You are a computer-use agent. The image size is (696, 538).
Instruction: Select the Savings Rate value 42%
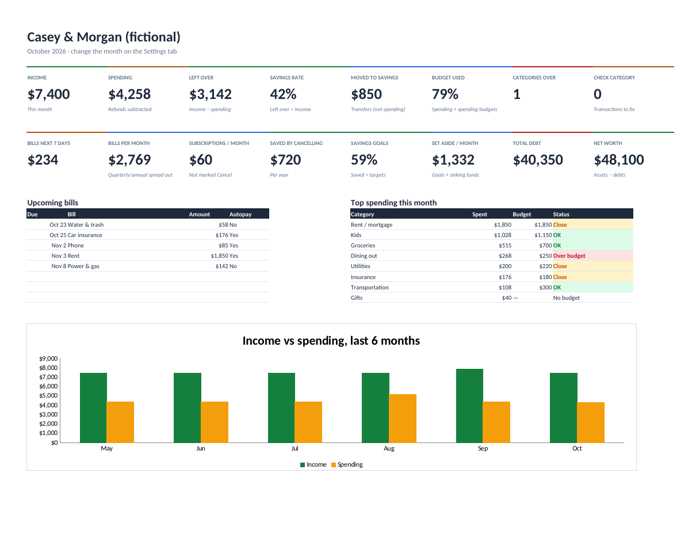[283, 94]
